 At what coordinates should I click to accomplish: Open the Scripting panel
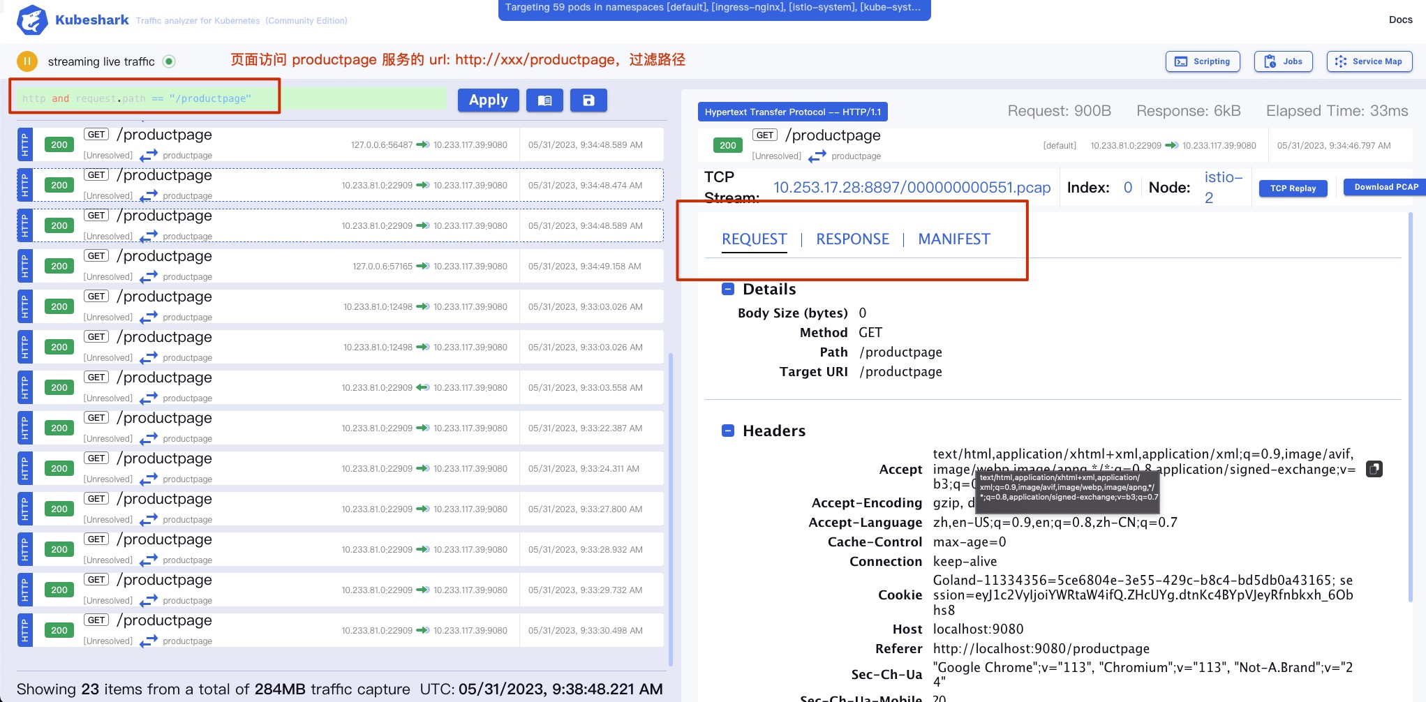click(x=1203, y=61)
